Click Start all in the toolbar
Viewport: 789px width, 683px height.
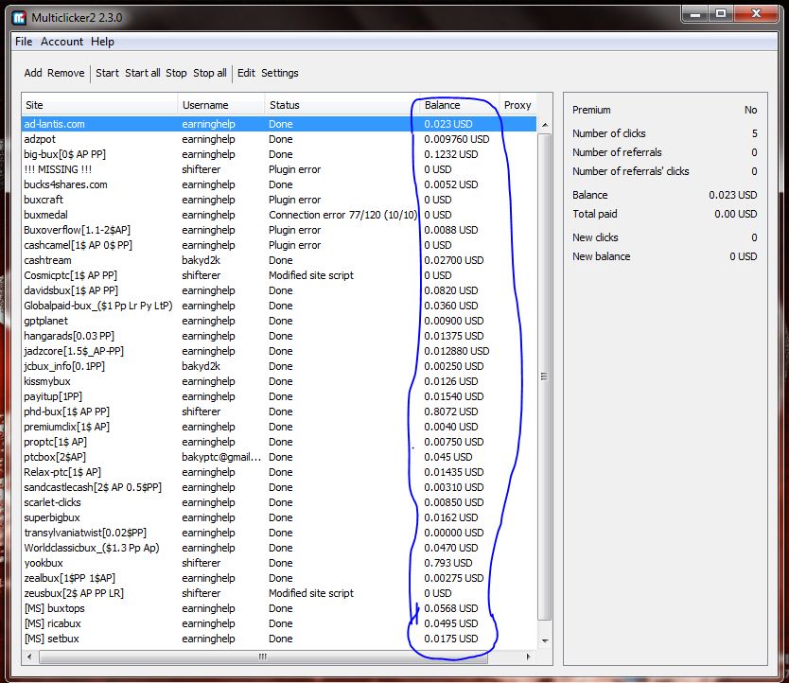pyautogui.click(x=143, y=73)
